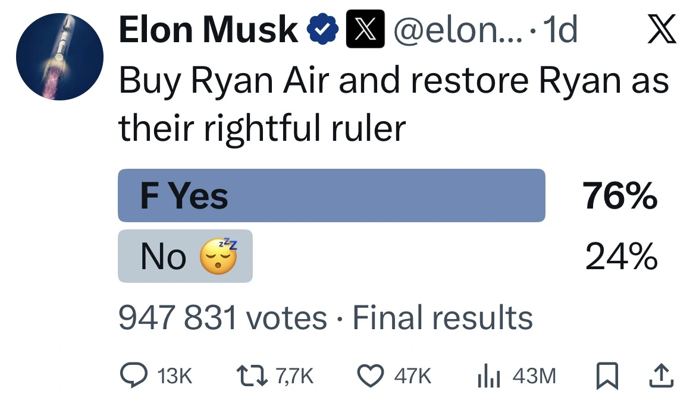Click the black X affiliation badge

click(x=366, y=31)
